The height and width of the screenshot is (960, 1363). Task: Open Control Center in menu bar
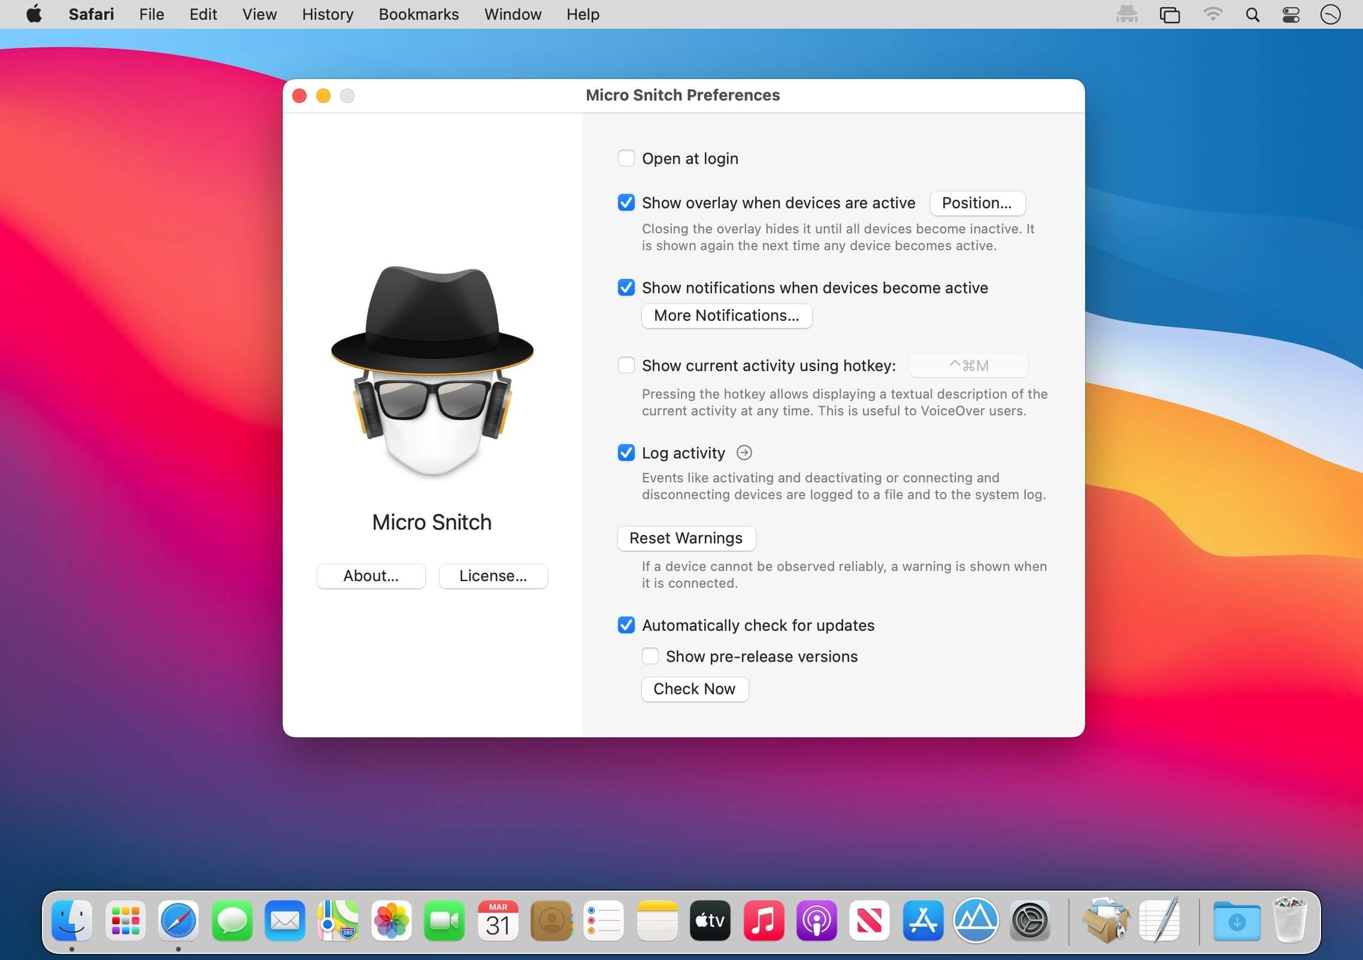point(1291,14)
